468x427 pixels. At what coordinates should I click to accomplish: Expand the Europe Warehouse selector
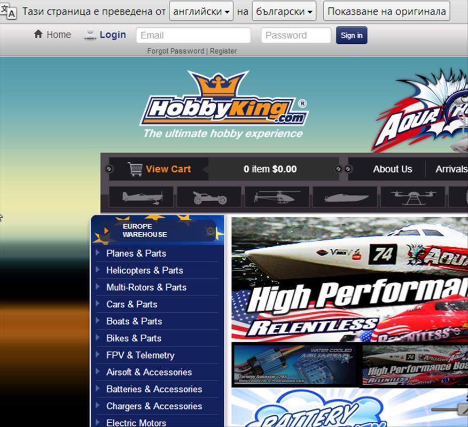tap(158, 231)
